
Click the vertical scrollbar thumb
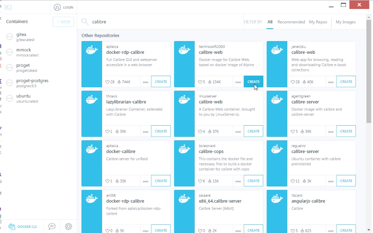point(369,71)
